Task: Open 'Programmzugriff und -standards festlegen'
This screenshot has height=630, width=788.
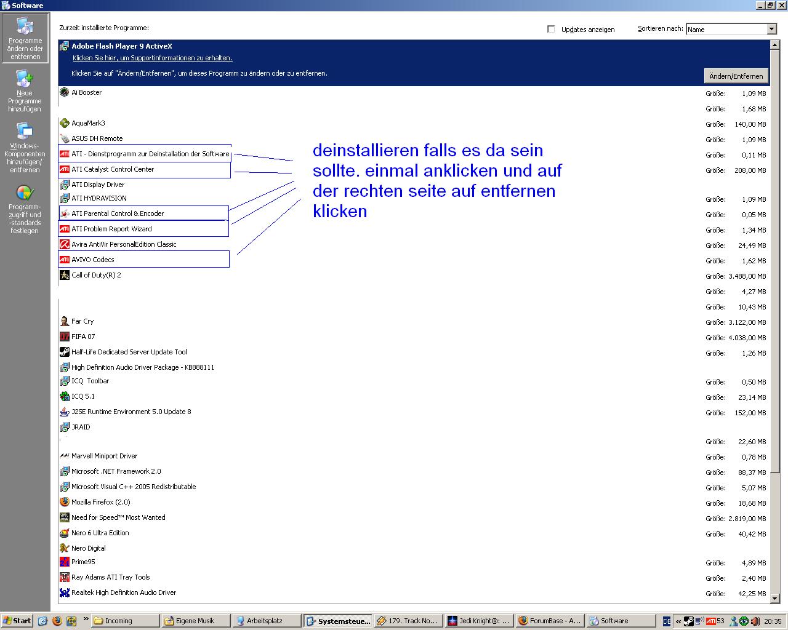Action: [25, 209]
